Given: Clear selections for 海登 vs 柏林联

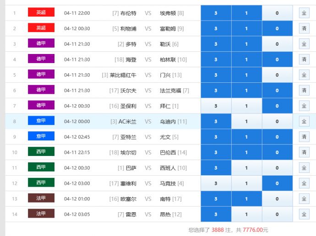Looking at the screenshot, I should click(x=304, y=59).
